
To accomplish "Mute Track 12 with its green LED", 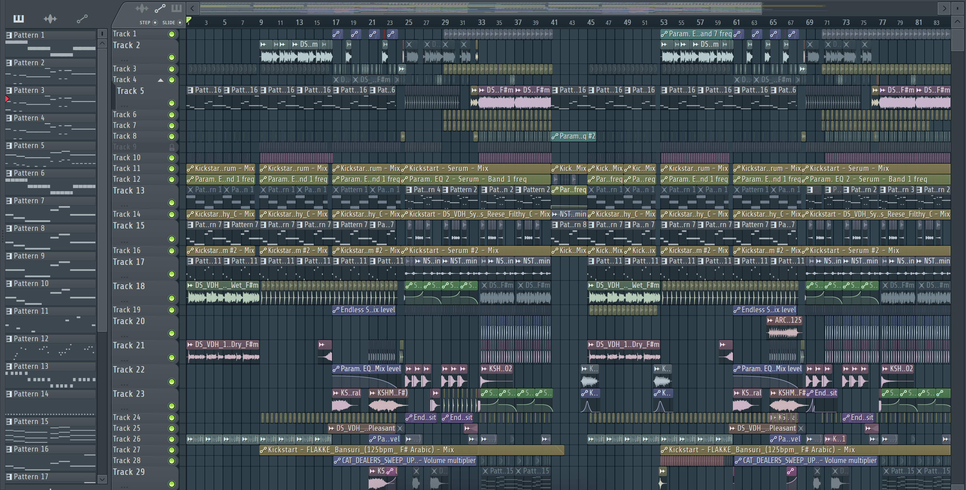I will click(172, 179).
